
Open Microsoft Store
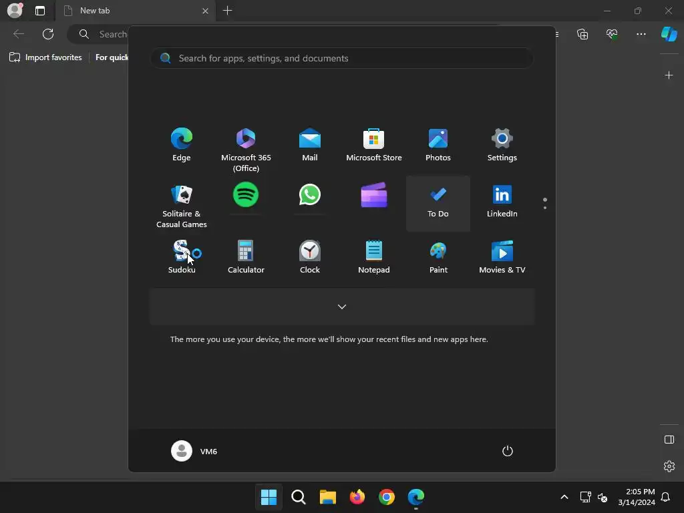pos(374,145)
